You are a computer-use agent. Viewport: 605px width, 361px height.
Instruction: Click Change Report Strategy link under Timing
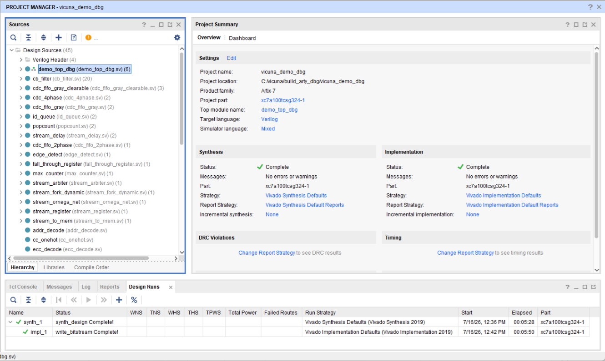[x=465, y=253]
